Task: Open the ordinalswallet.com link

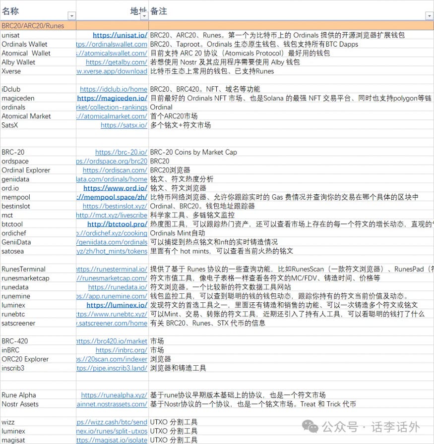Action: point(112,44)
